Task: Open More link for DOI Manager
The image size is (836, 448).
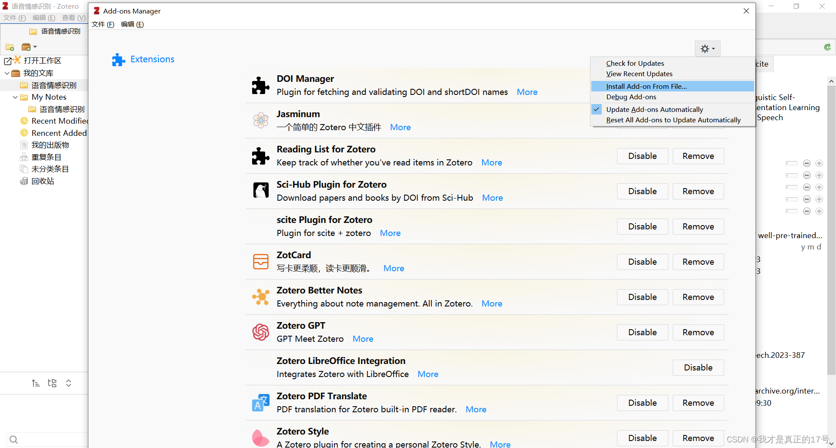Action: click(x=527, y=92)
